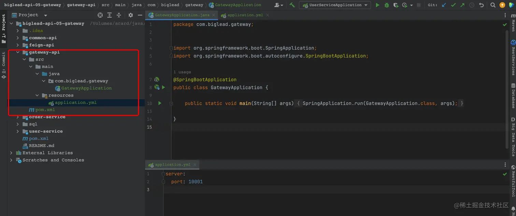Collapse all project tree nodes
Viewport: 516px width, 216px height.
point(119,15)
